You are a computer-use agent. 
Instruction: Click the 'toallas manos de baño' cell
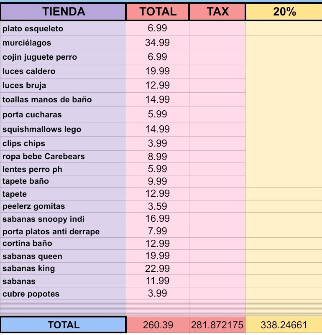click(63, 99)
